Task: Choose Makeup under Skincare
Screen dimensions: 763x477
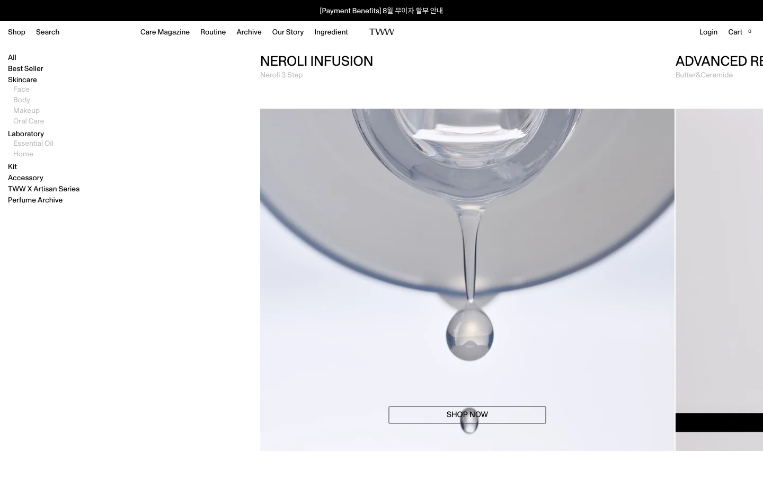Action: click(26, 111)
